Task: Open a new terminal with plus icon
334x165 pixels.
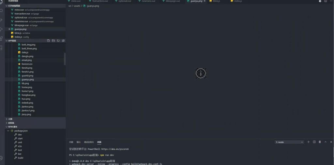Action: click(308, 142)
